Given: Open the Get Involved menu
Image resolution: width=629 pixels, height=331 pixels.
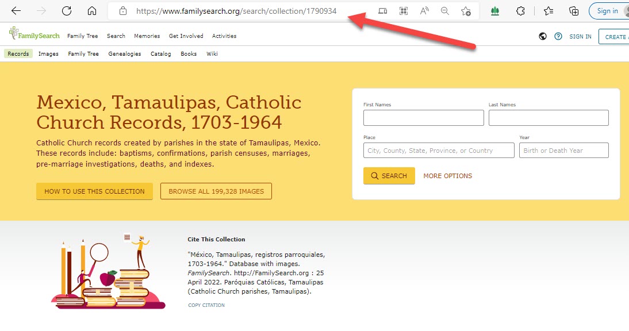Looking at the screenshot, I should coord(186,36).
